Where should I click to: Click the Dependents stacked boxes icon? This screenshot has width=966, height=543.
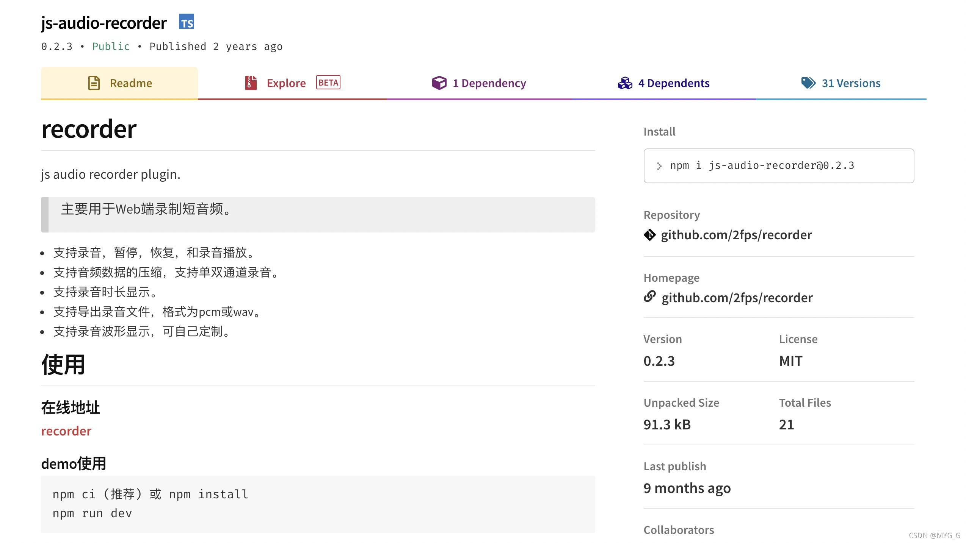(x=625, y=83)
